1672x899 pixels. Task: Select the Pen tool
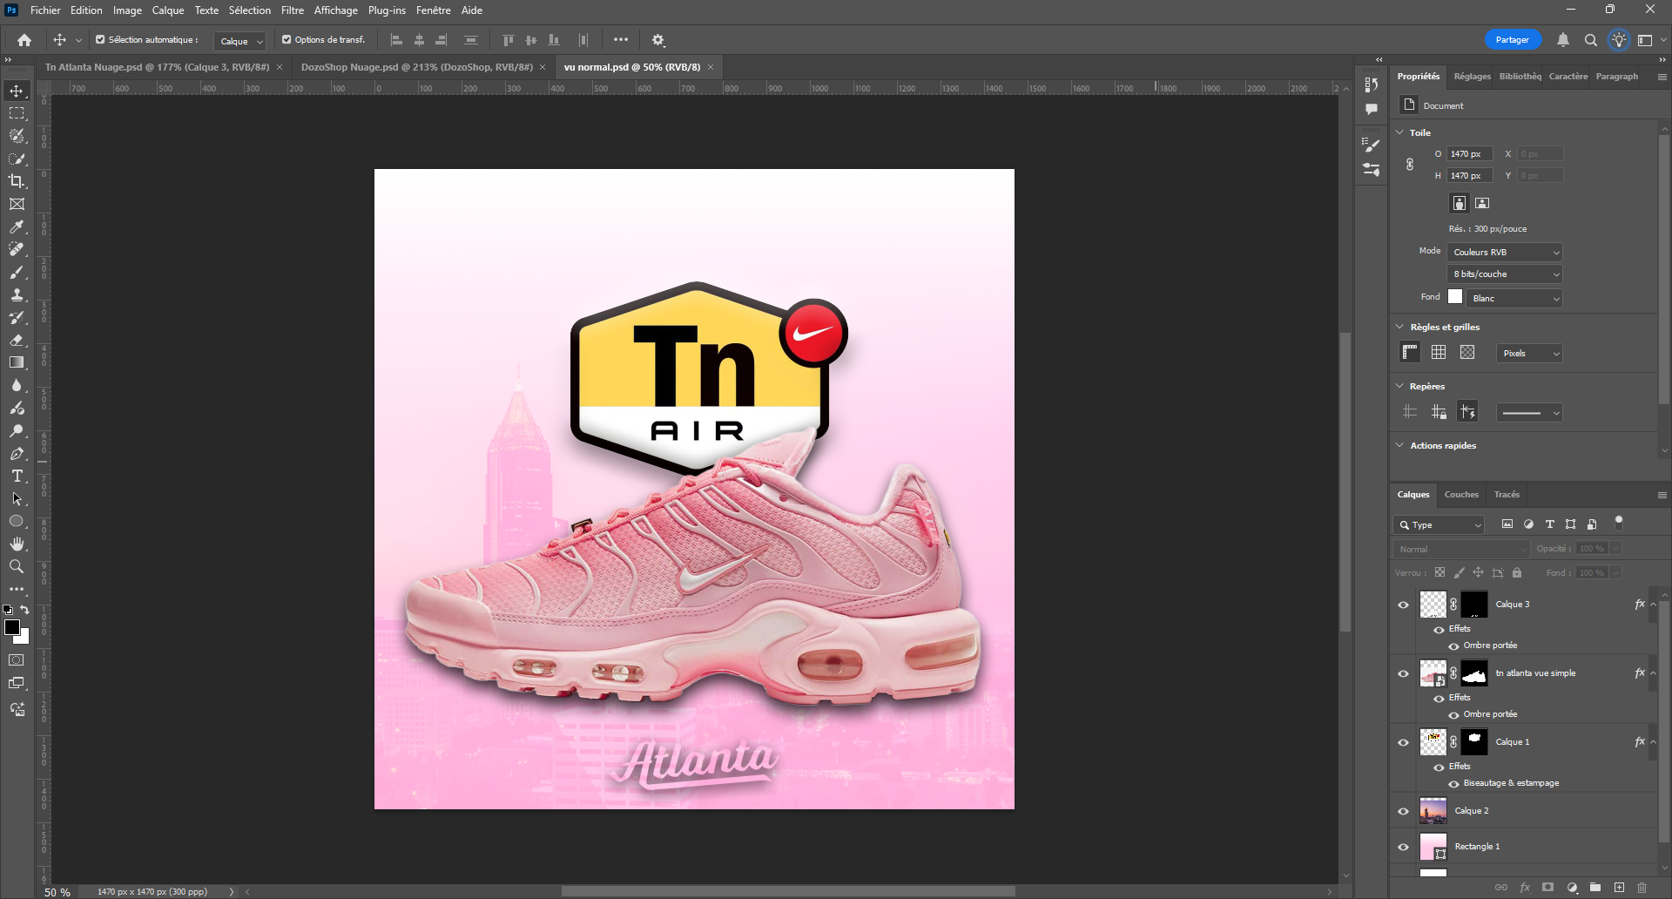point(17,454)
